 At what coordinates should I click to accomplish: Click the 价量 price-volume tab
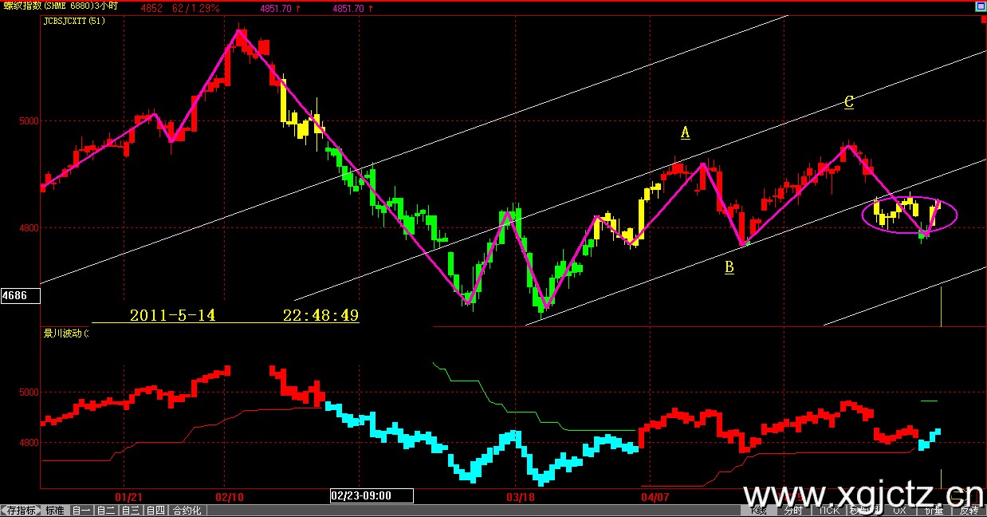pos(934,511)
